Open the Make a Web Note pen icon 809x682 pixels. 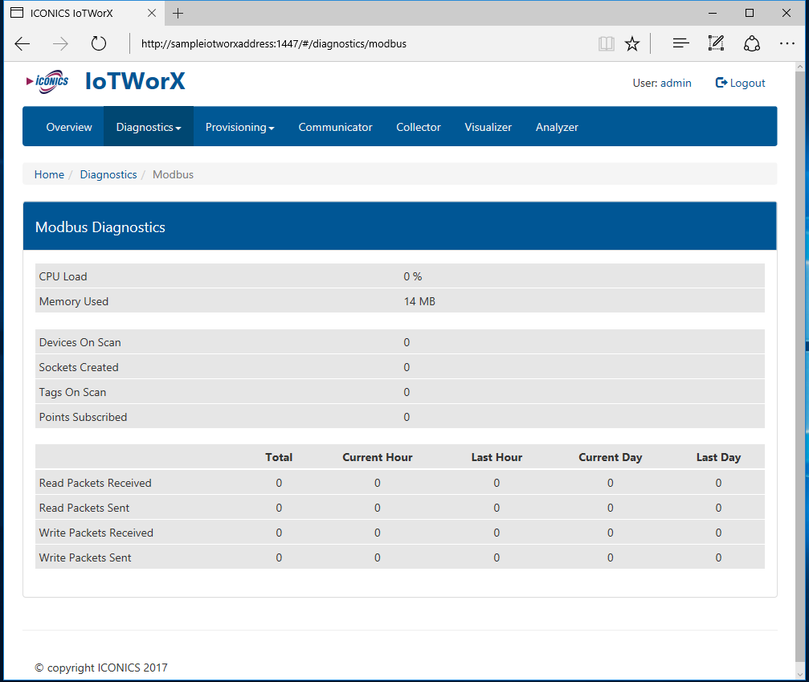[716, 43]
